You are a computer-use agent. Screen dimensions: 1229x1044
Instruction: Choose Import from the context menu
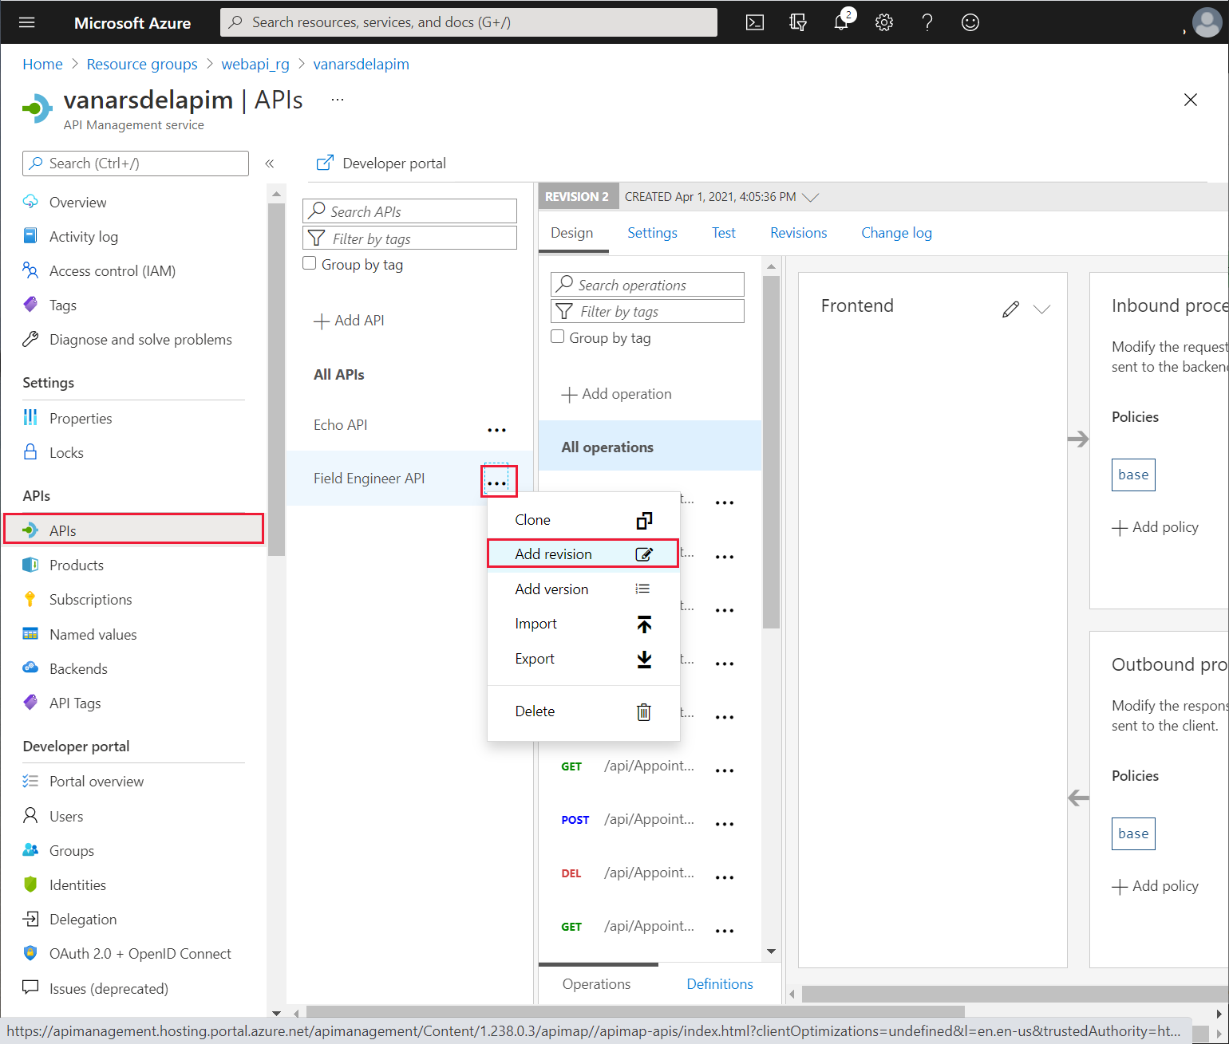[x=583, y=624]
